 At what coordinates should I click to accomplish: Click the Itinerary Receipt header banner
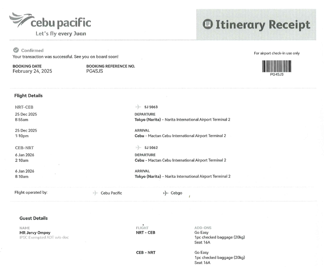click(x=256, y=24)
